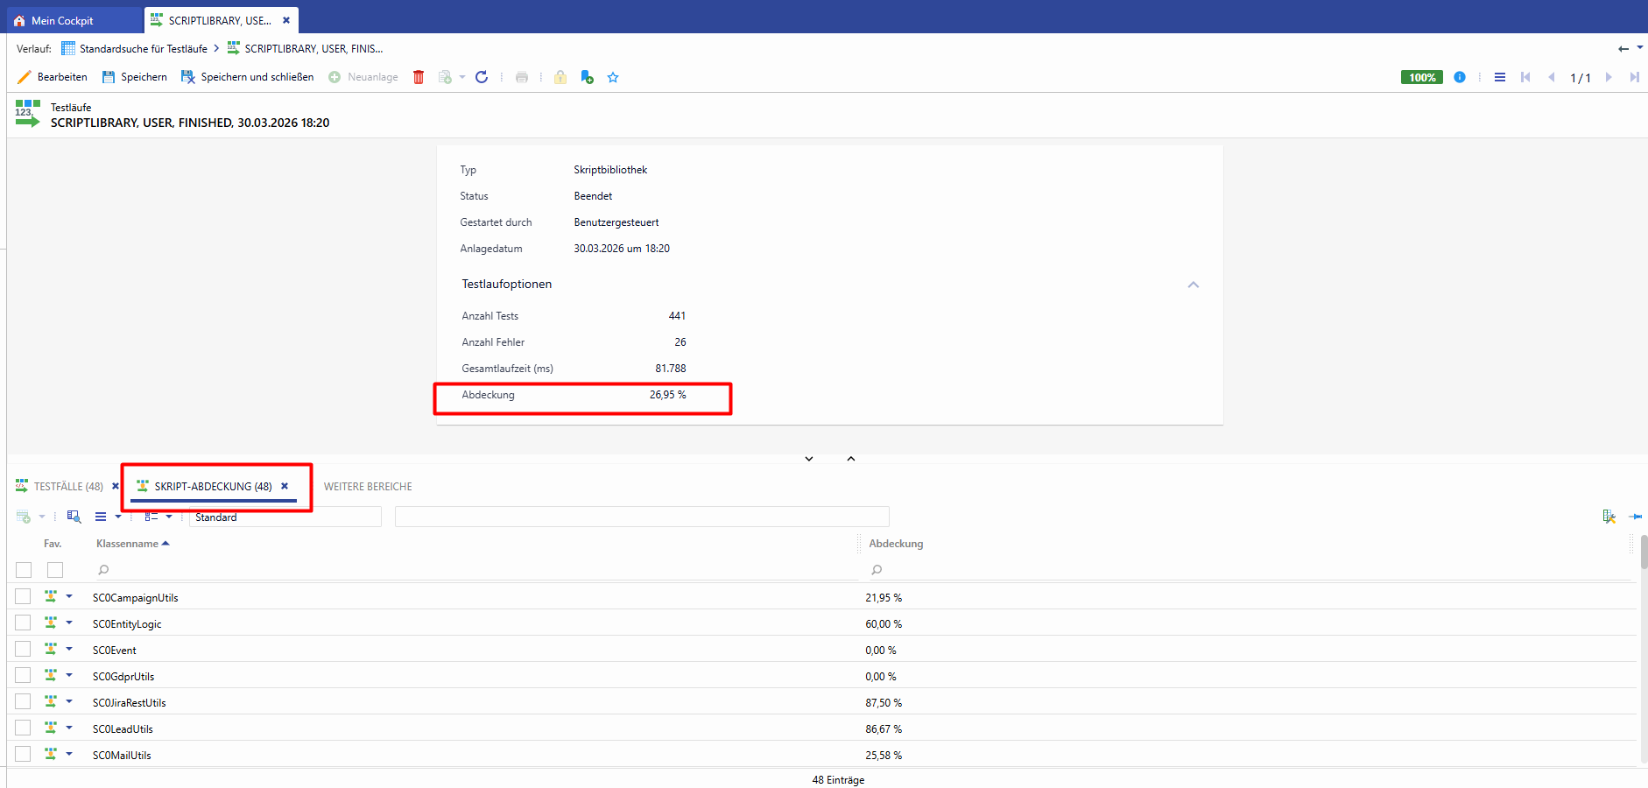Click the favorite star icon in the toolbar
The image size is (1648, 788).
(613, 77)
